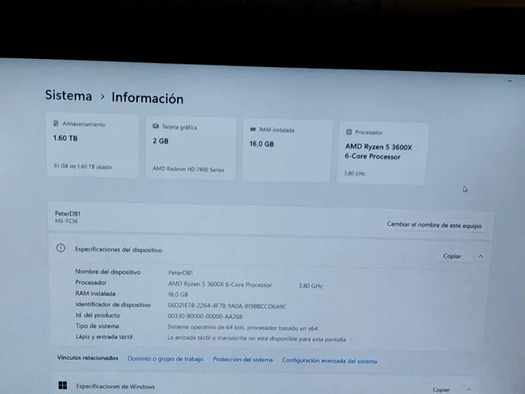Select the product ID 00330-80000-00000-AA268
The image size is (525, 394).
click(205, 317)
